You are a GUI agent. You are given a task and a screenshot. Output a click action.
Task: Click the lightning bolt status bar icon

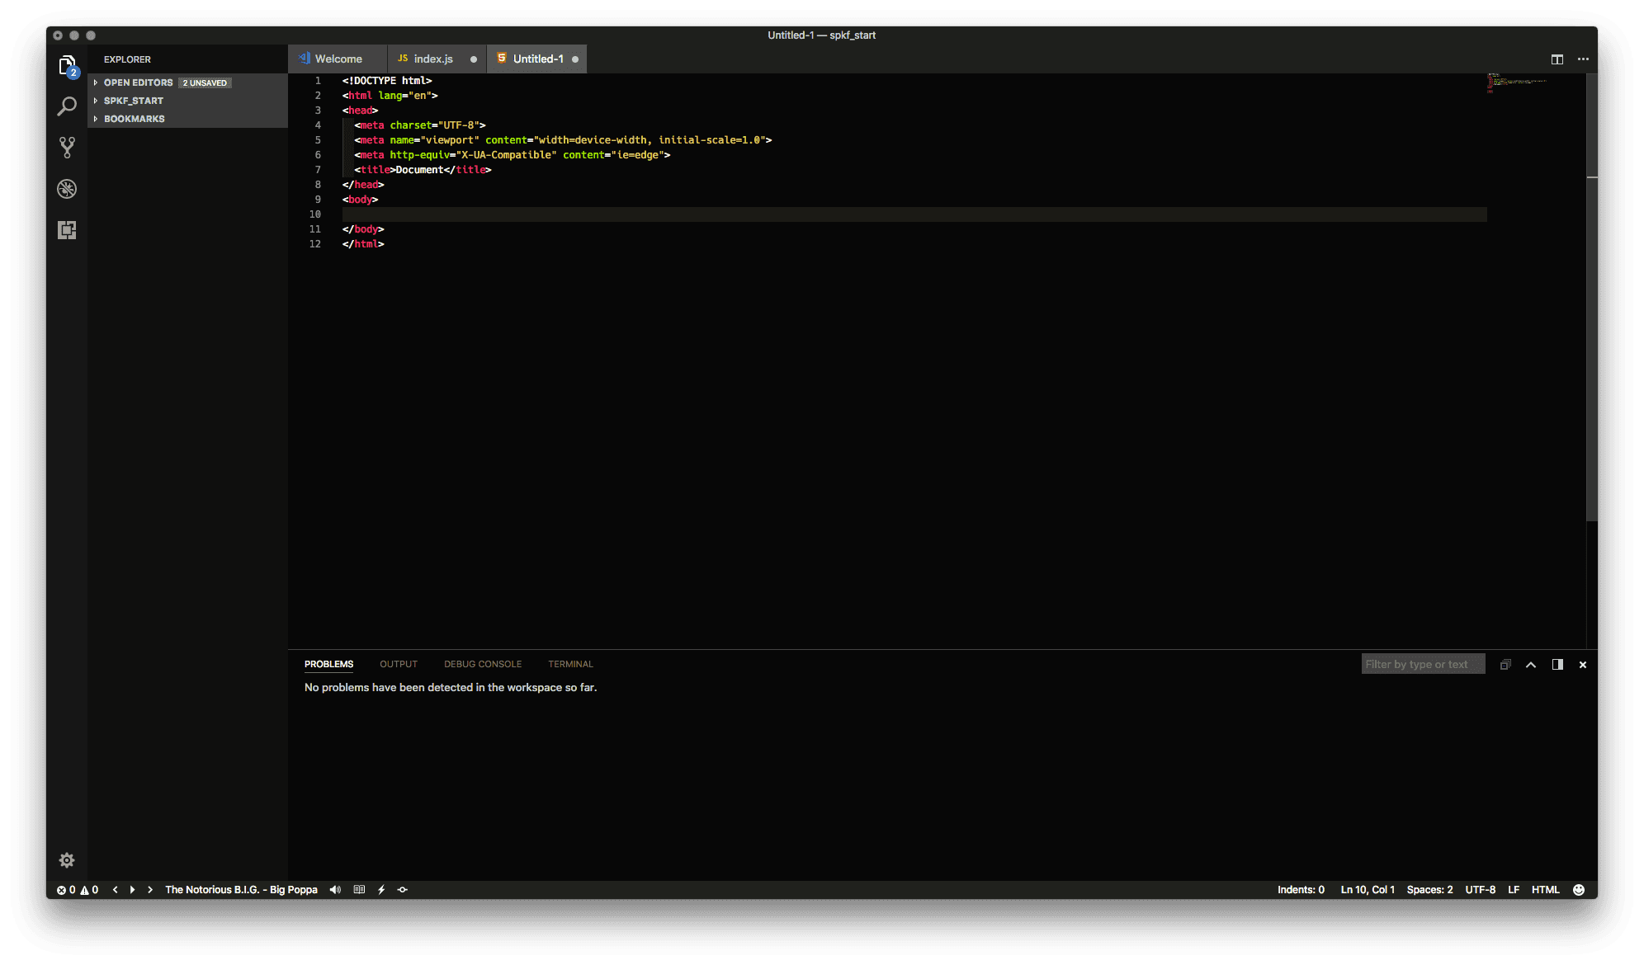click(x=381, y=890)
